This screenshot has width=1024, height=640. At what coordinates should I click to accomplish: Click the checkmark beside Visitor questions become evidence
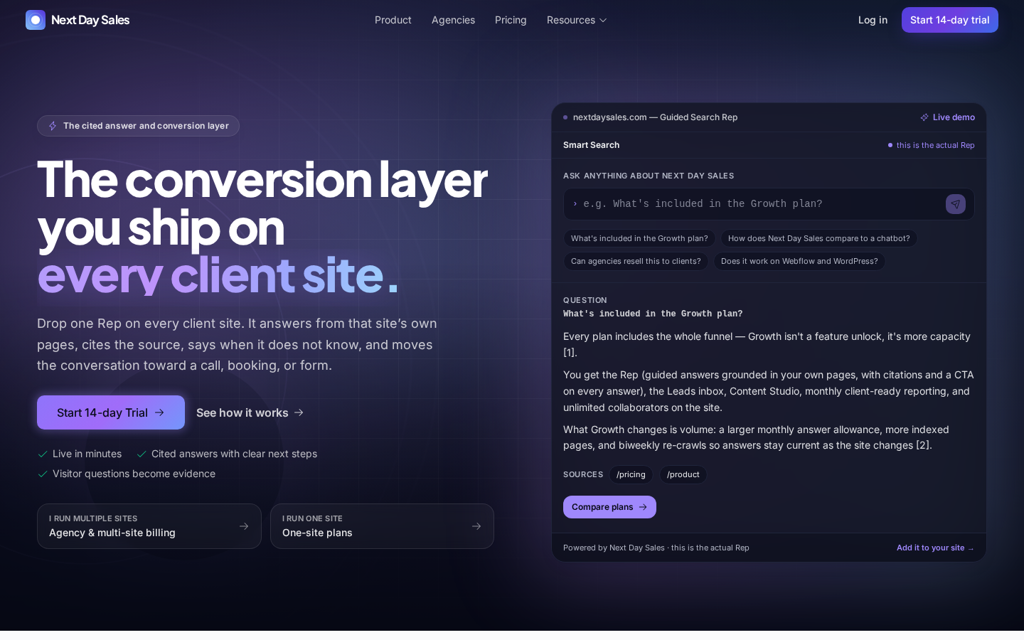coord(43,474)
